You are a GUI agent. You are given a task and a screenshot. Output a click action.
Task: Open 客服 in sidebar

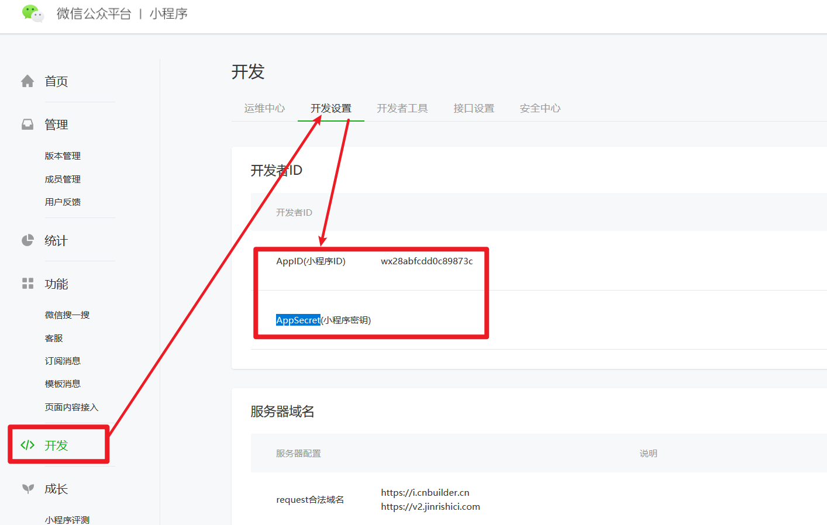54,338
